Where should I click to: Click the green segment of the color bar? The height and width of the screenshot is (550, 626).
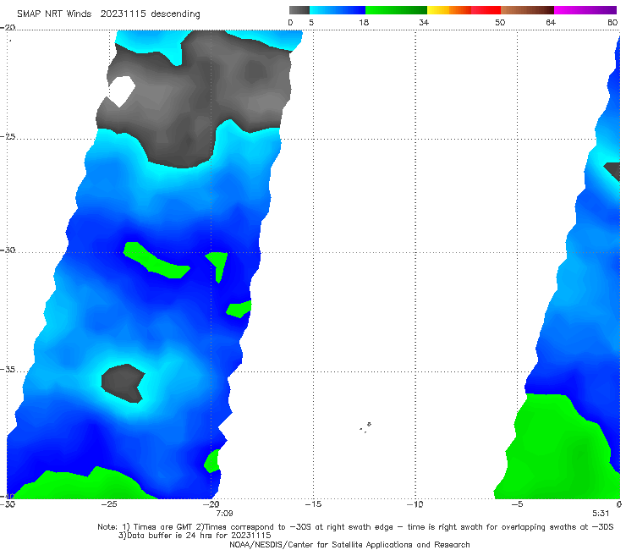396,10
